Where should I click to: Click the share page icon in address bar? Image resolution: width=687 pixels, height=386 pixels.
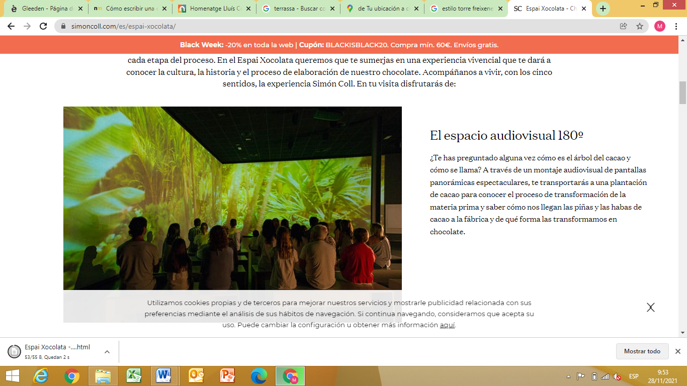click(624, 26)
